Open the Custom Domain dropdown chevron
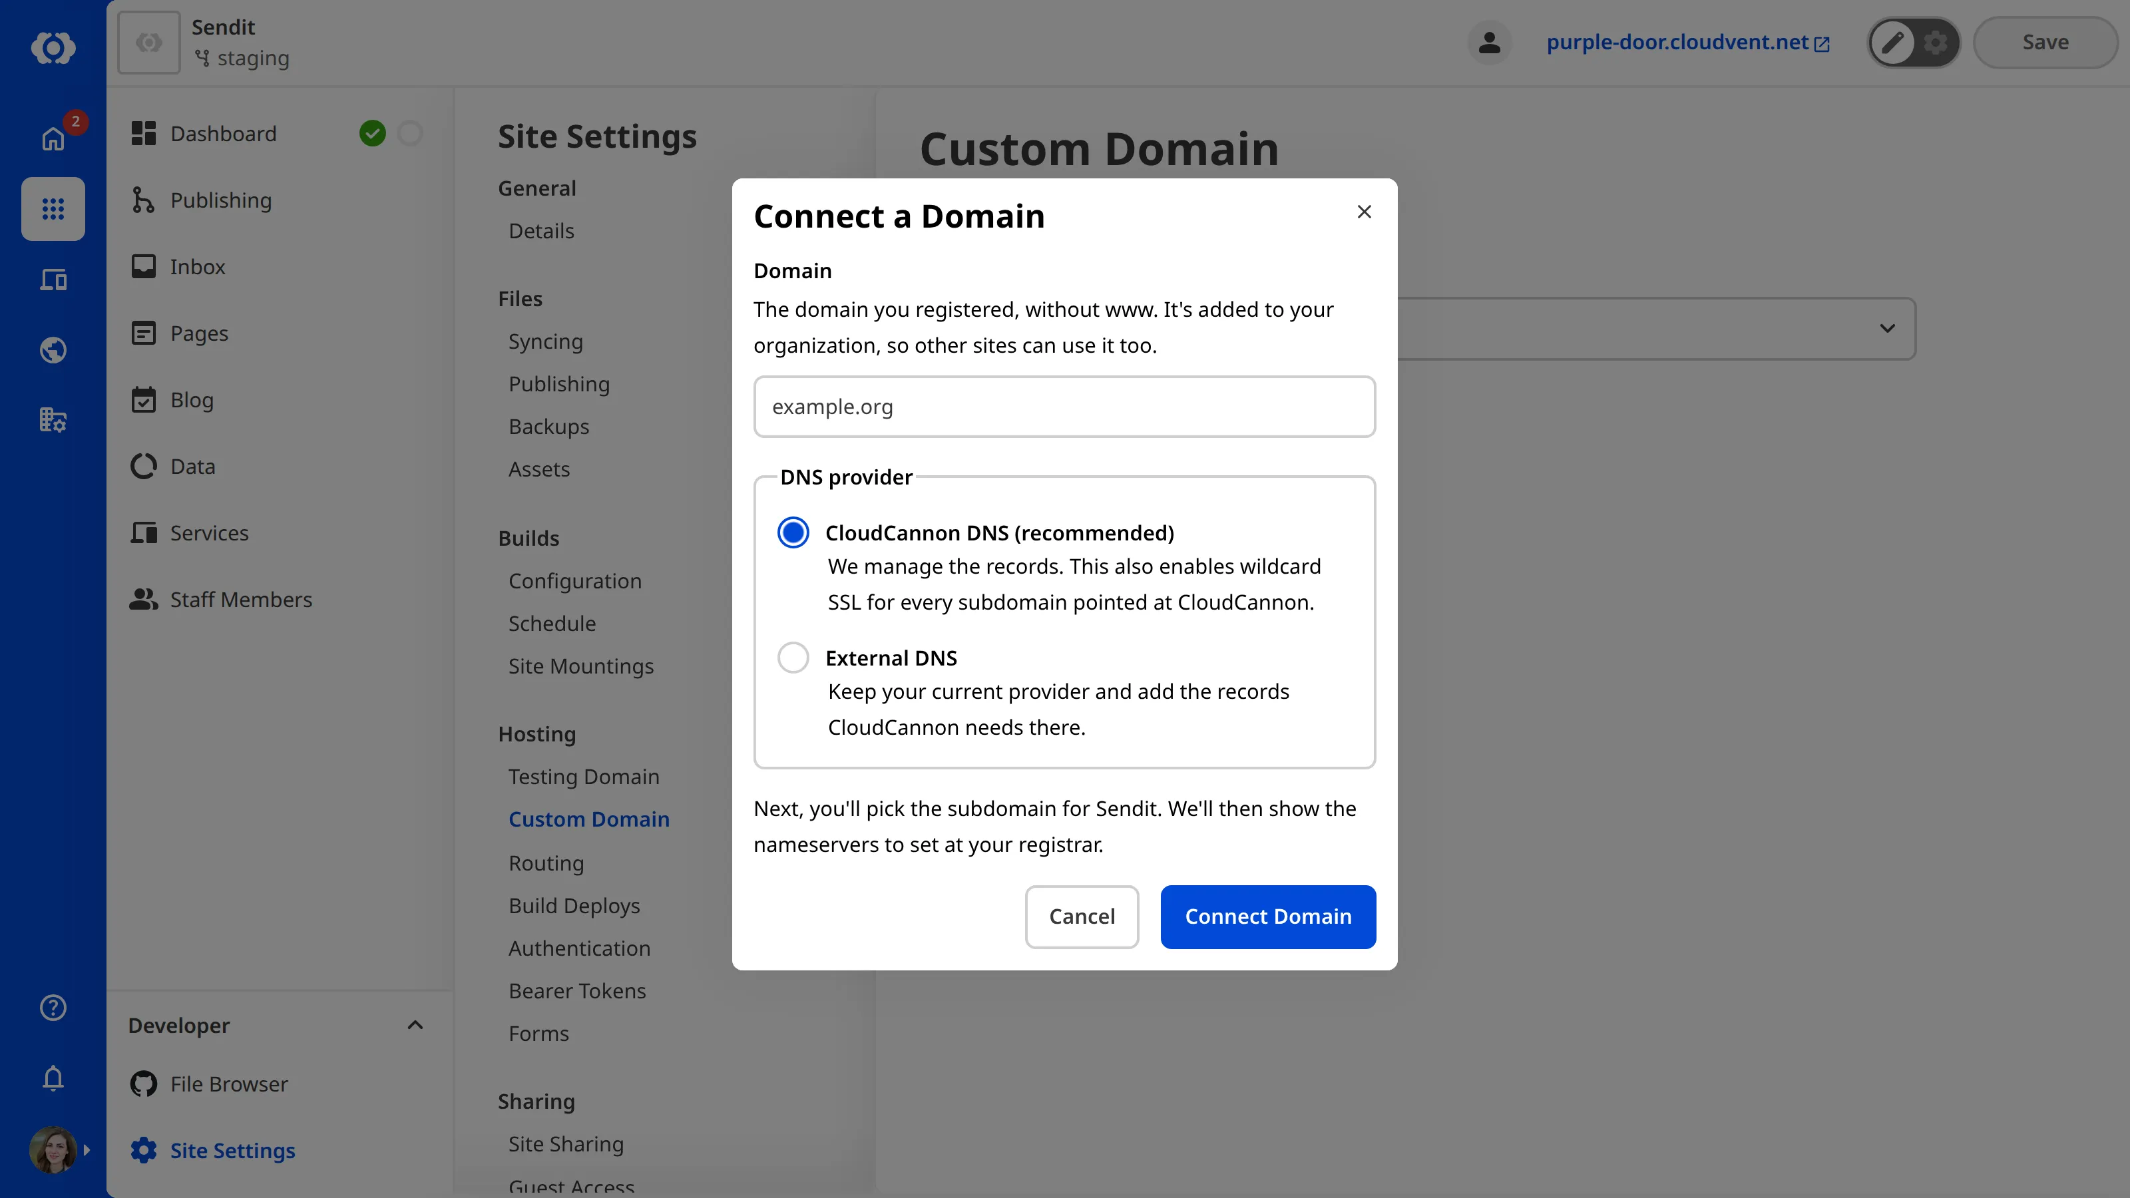The height and width of the screenshot is (1198, 2130). click(1887, 328)
